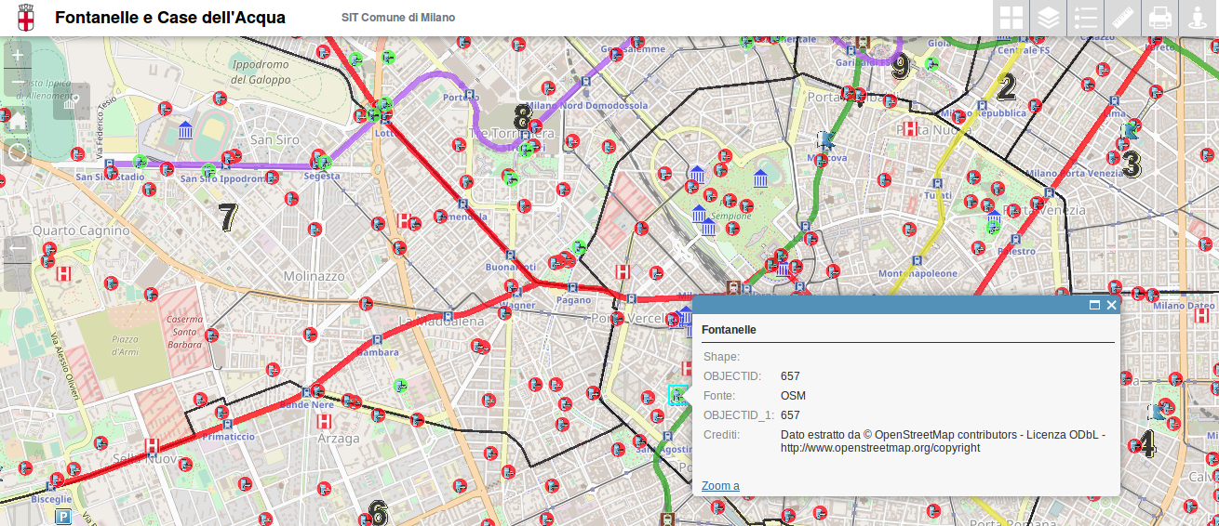Click the selected fountain marker with cyan box
This screenshot has width=1219, height=526.
pos(677,395)
